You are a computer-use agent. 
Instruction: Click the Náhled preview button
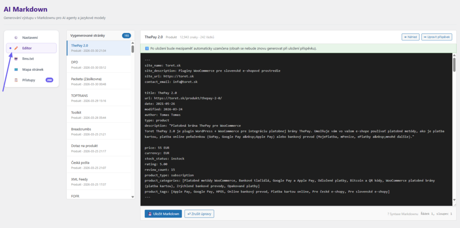411,37
